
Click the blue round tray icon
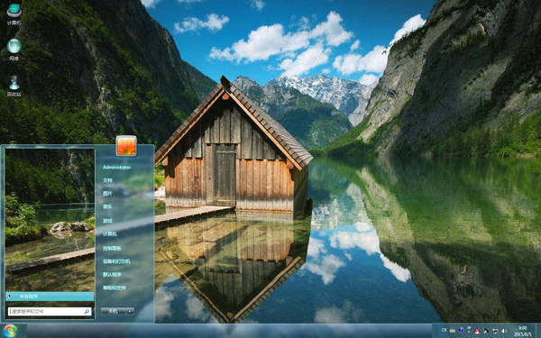point(461,330)
